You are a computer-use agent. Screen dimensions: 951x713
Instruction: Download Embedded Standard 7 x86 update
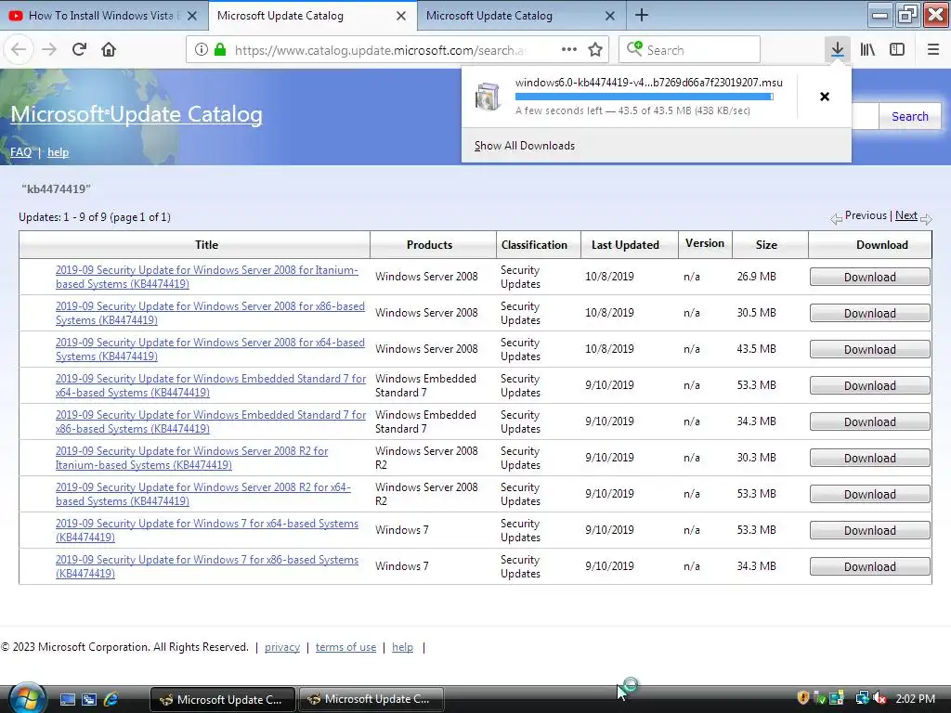(x=869, y=422)
